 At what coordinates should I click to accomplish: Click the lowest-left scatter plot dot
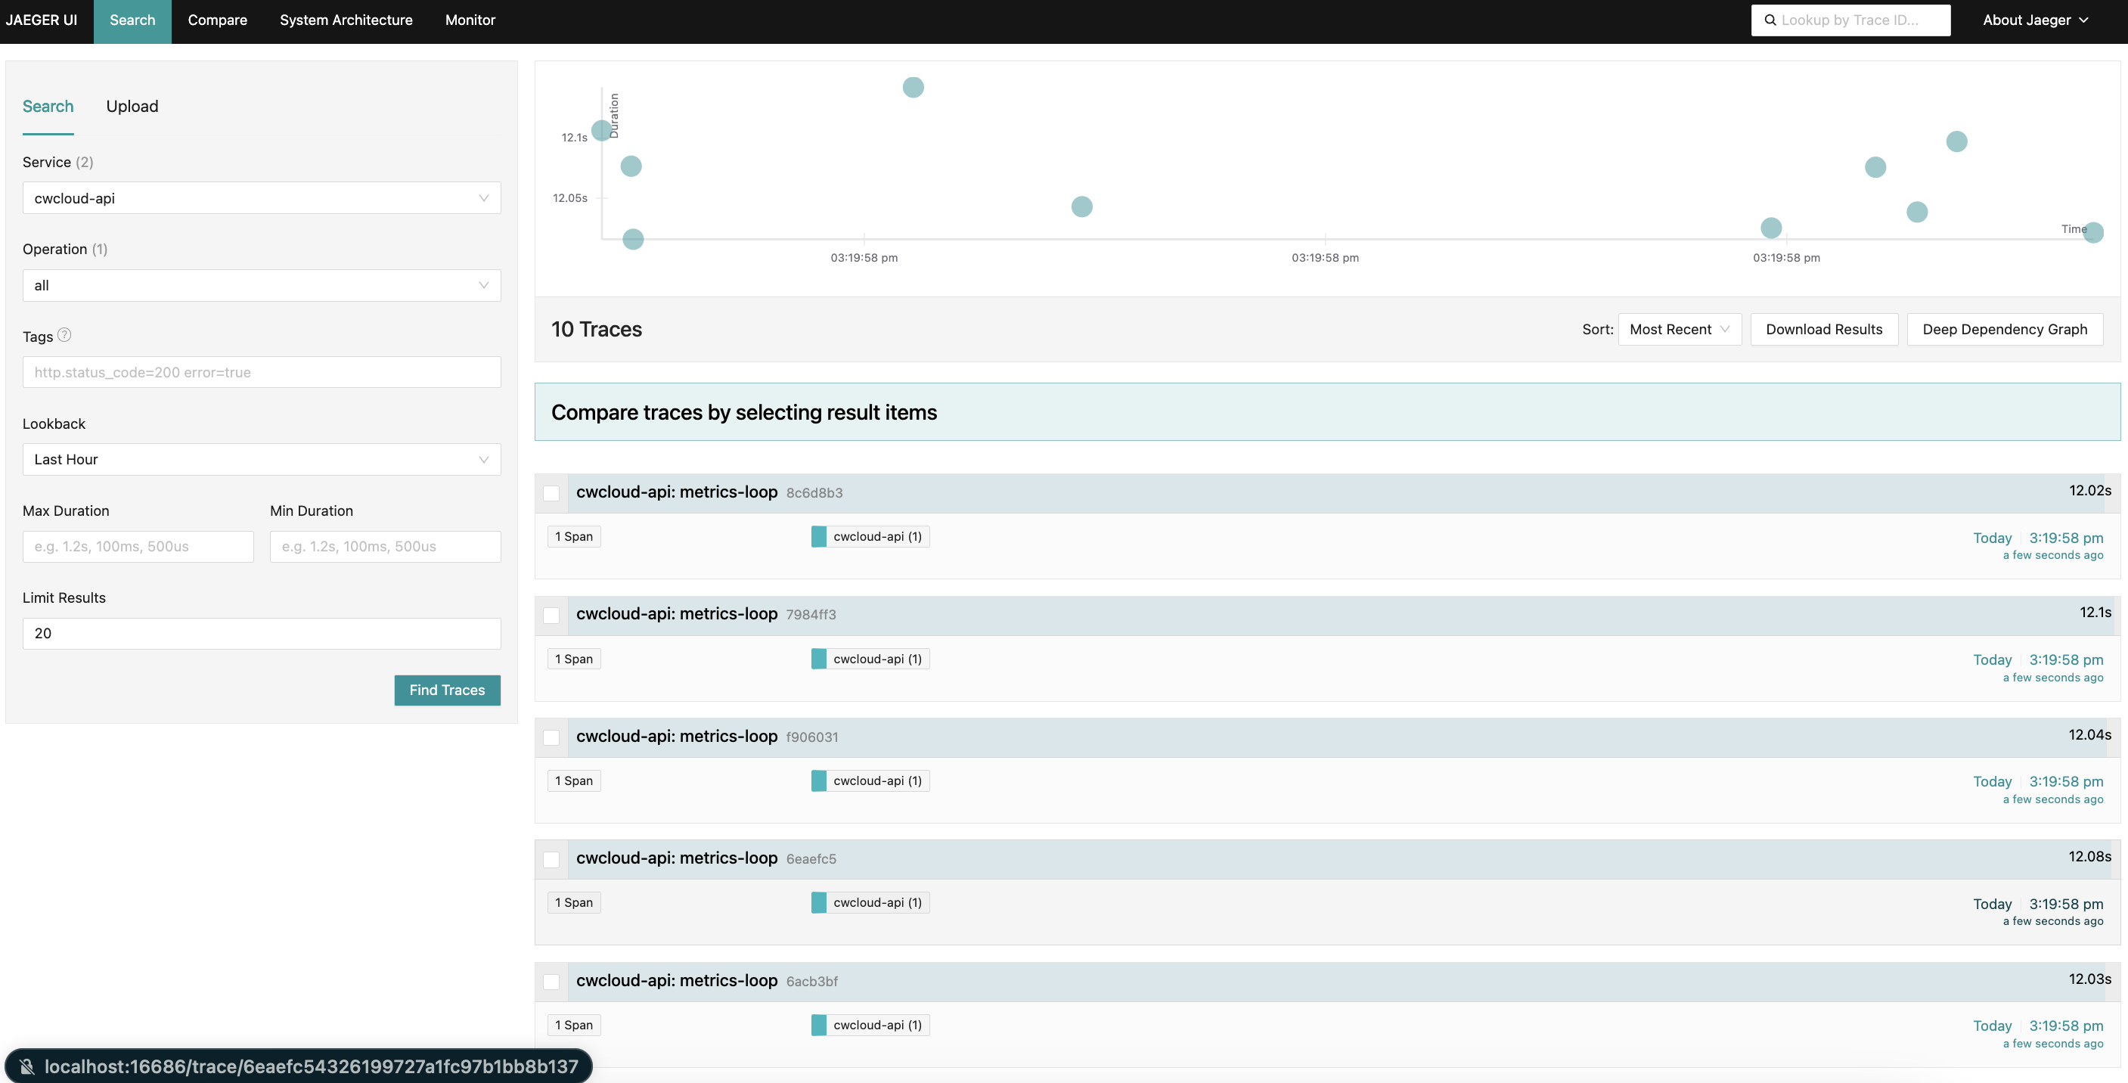[633, 240]
